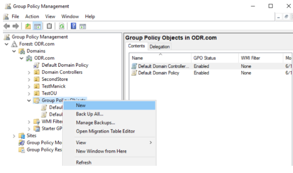This screenshot has width=293, height=173.
Task: Toggle the Show/Hide Console Tree icon
Action: 38,26
